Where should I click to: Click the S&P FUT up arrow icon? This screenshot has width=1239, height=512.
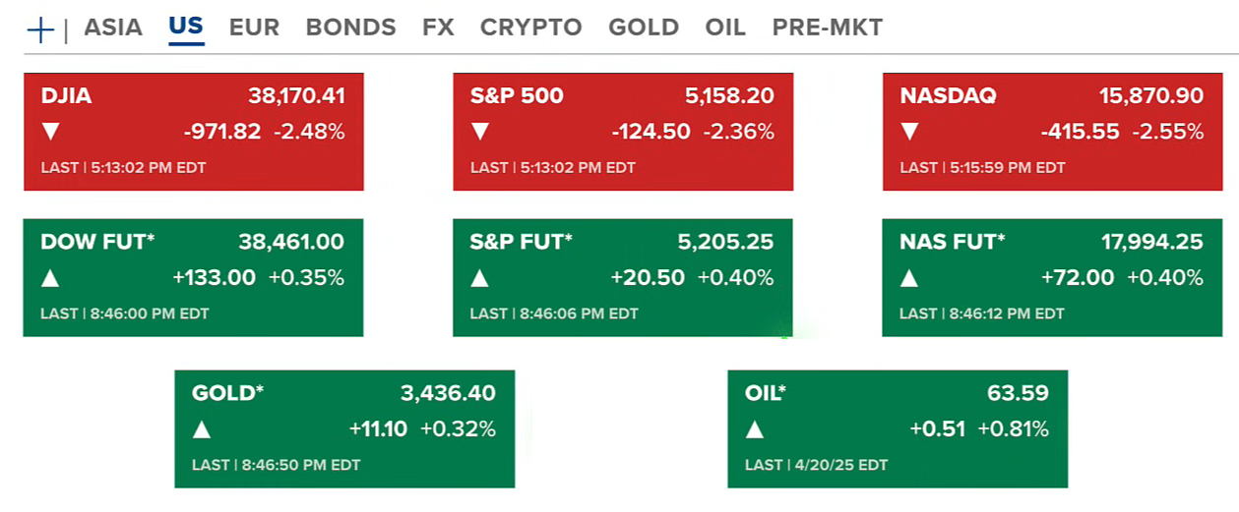coord(479,278)
